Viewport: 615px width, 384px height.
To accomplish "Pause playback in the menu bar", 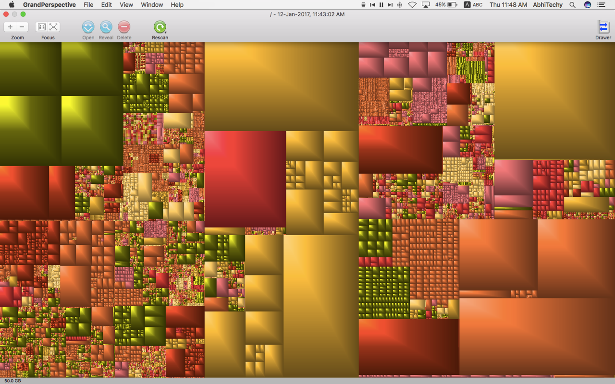I will [x=381, y=5].
